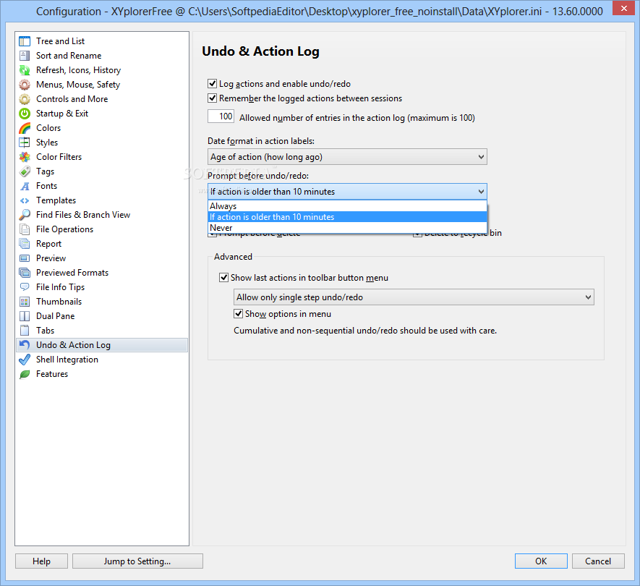Click the Controls and More gear icon
The width and height of the screenshot is (640, 586).
pos(25,99)
